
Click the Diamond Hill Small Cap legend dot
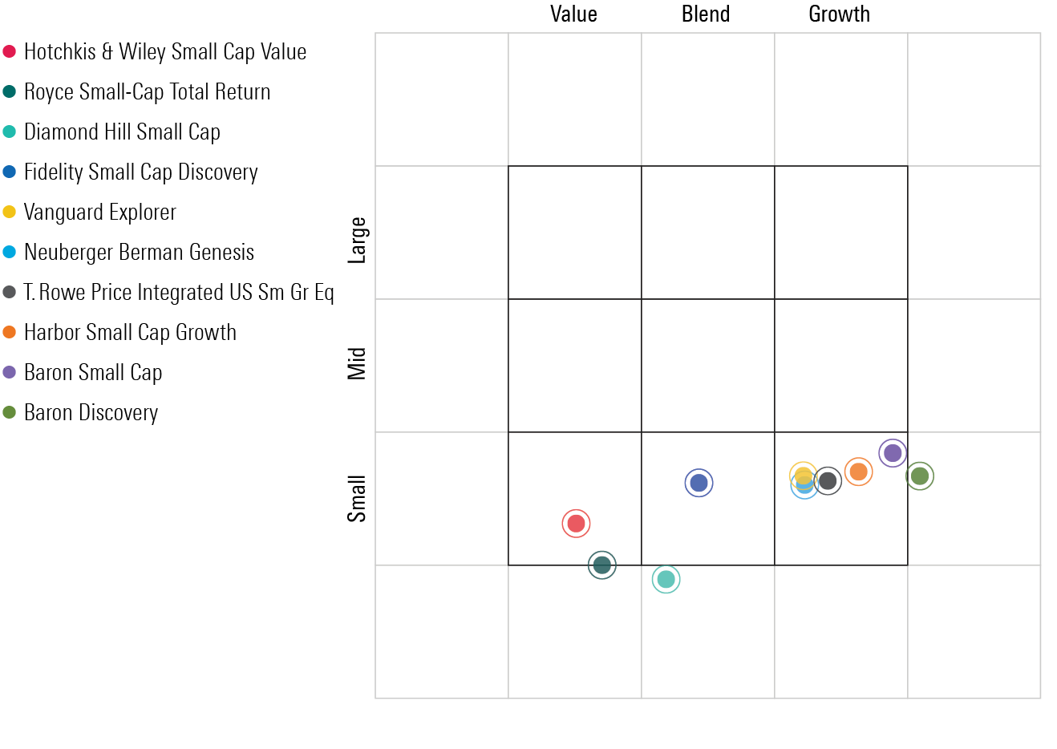(x=10, y=132)
